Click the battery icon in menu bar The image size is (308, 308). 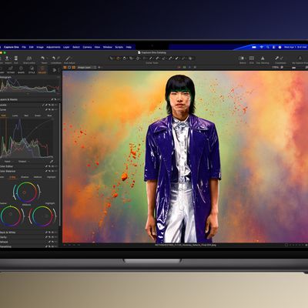pyautogui.click(x=254, y=47)
